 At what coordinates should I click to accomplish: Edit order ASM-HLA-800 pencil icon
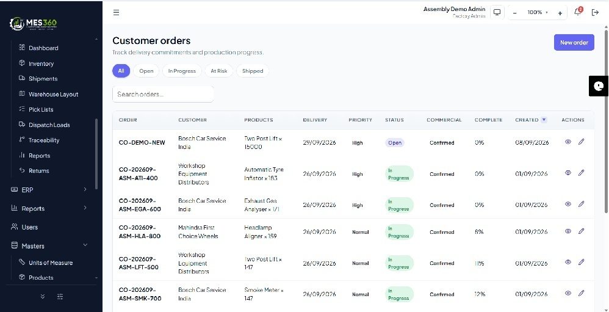pyautogui.click(x=581, y=231)
